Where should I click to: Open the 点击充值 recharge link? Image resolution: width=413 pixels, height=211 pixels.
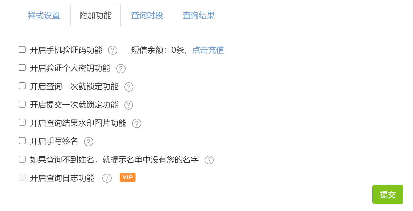click(208, 50)
